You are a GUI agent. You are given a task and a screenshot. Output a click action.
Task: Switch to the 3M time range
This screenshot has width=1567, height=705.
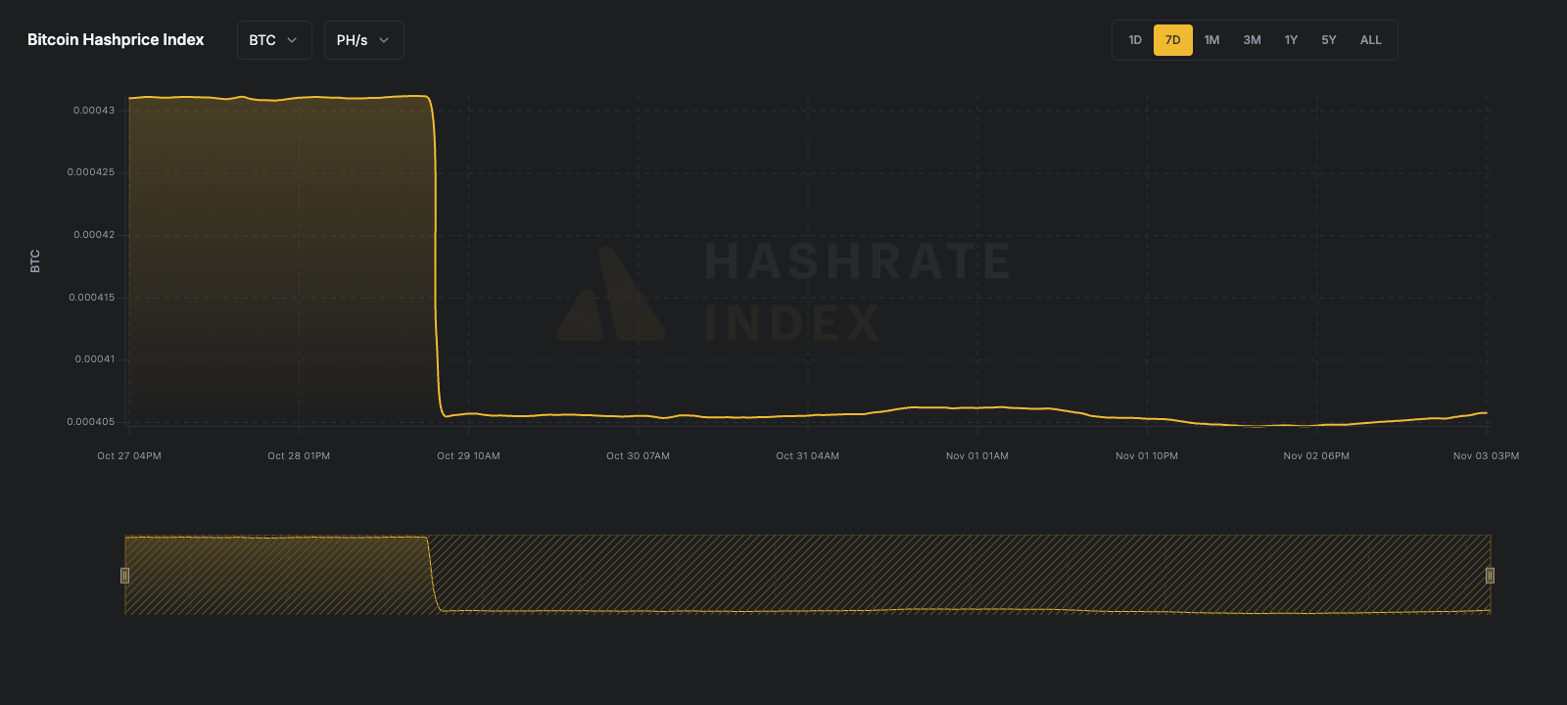[x=1252, y=40]
